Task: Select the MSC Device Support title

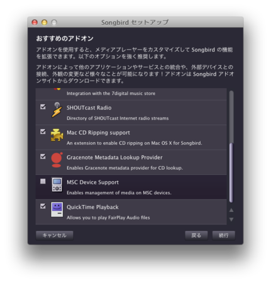Action: [x=92, y=182]
